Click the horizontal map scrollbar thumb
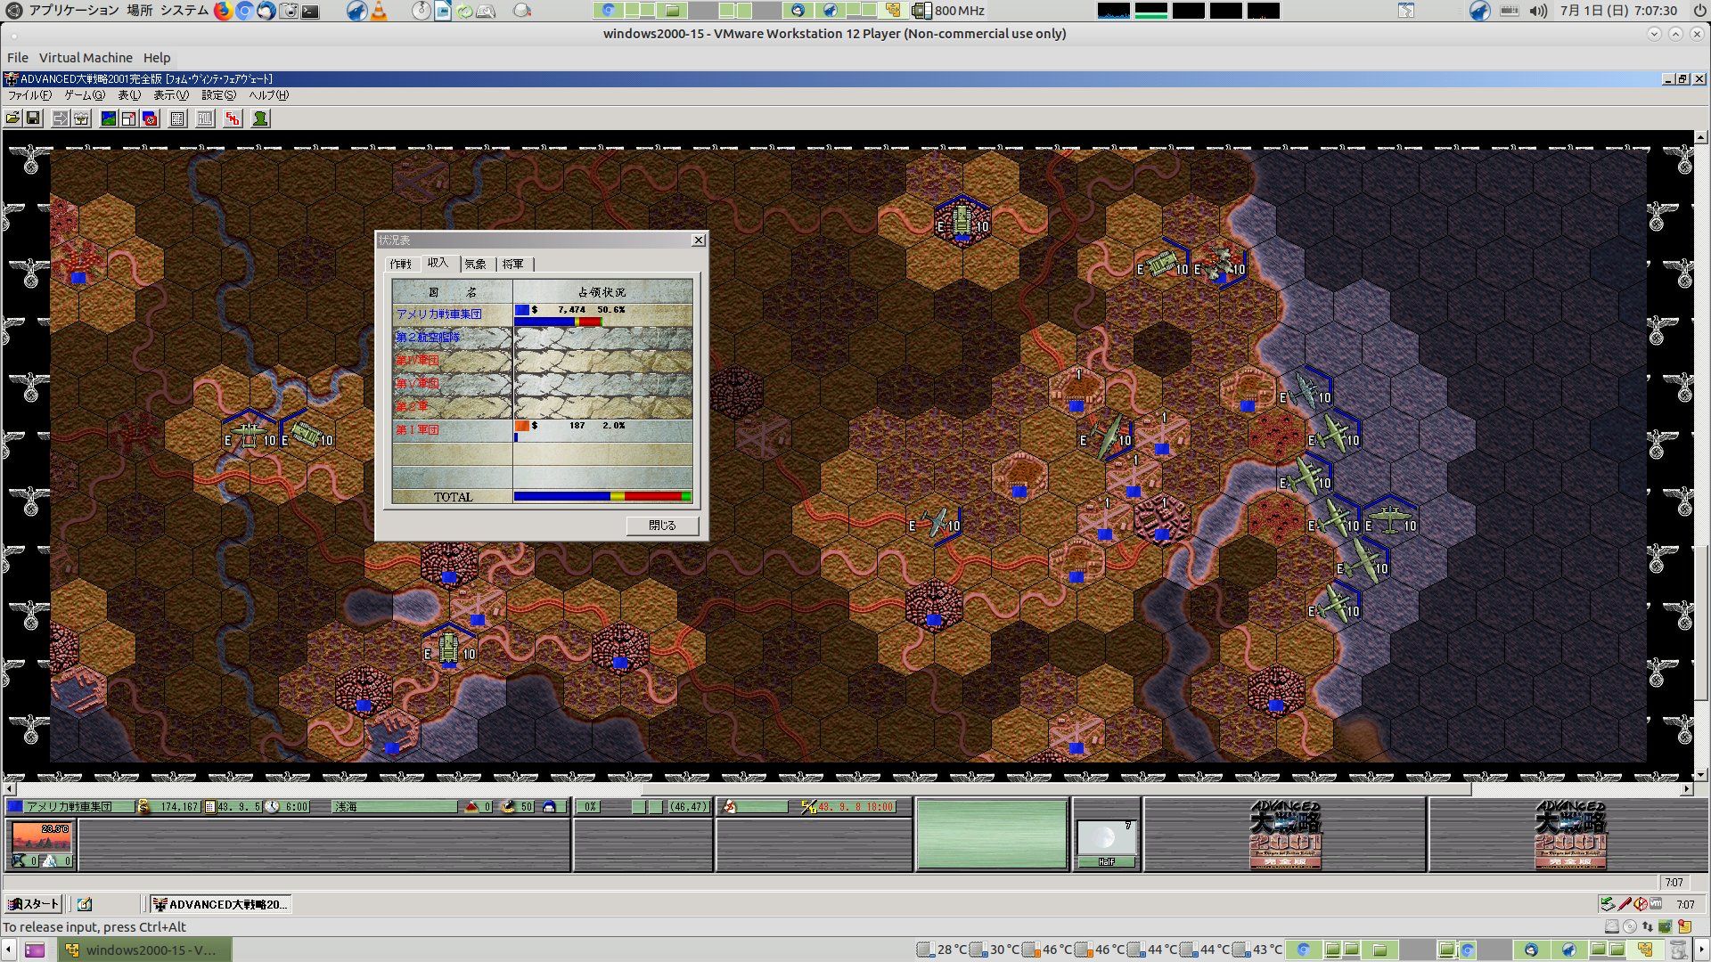This screenshot has width=1711, height=962. point(1055,789)
